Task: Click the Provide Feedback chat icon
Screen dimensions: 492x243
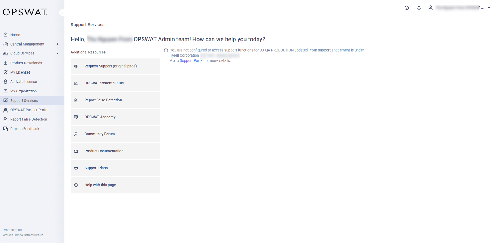Action: point(6,129)
